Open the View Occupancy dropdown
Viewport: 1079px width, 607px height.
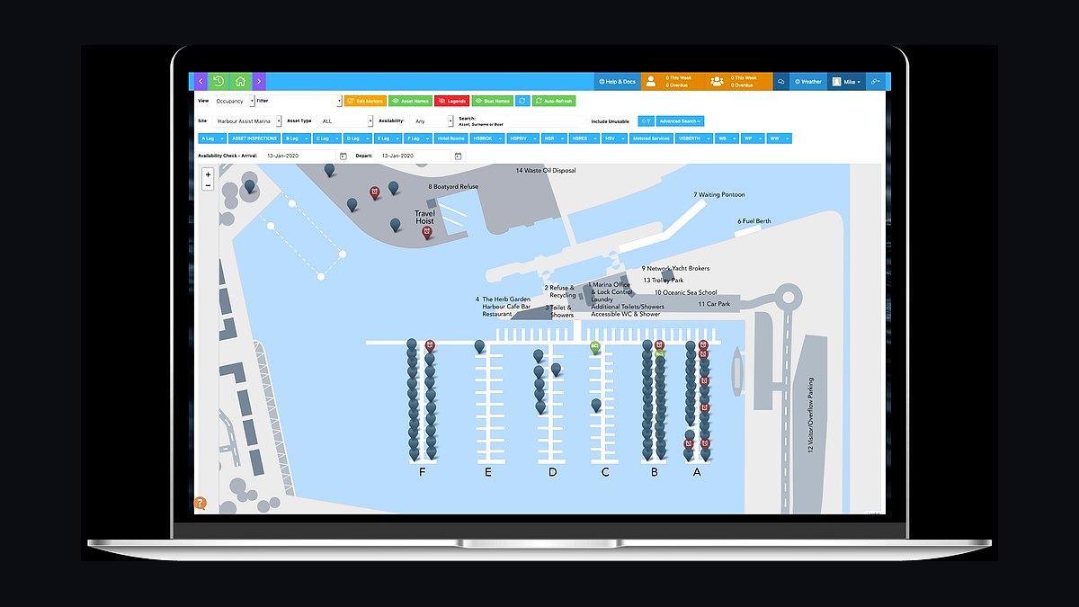[233, 101]
